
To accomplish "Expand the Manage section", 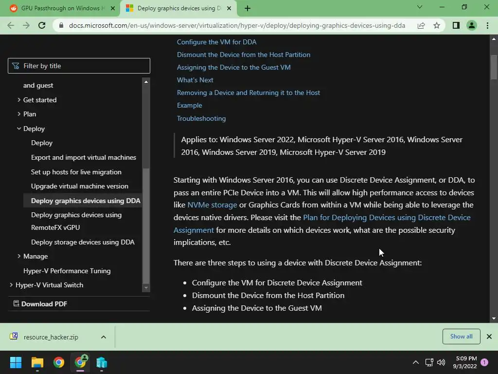I will (x=19, y=256).
